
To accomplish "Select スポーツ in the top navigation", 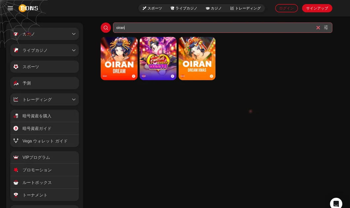I will tap(152, 8).
